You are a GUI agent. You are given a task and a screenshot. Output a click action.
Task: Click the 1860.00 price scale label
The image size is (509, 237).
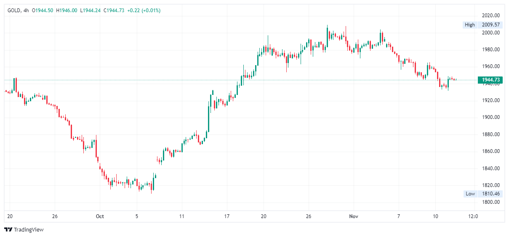[x=491, y=151]
